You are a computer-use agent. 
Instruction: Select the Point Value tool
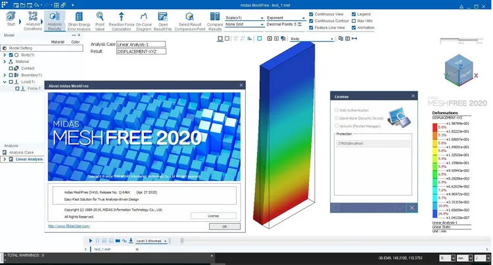[x=100, y=22]
